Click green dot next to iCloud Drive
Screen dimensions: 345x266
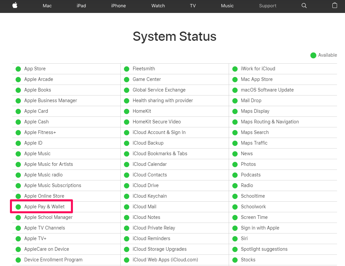pos(127,186)
